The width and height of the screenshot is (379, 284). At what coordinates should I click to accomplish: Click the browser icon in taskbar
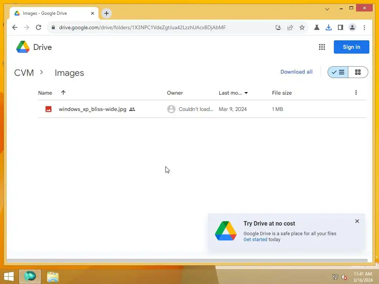pyautogui.click(x=30, y=277)
